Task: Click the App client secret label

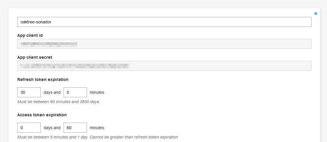Action: pyautogui.click(x=35, y=57)
